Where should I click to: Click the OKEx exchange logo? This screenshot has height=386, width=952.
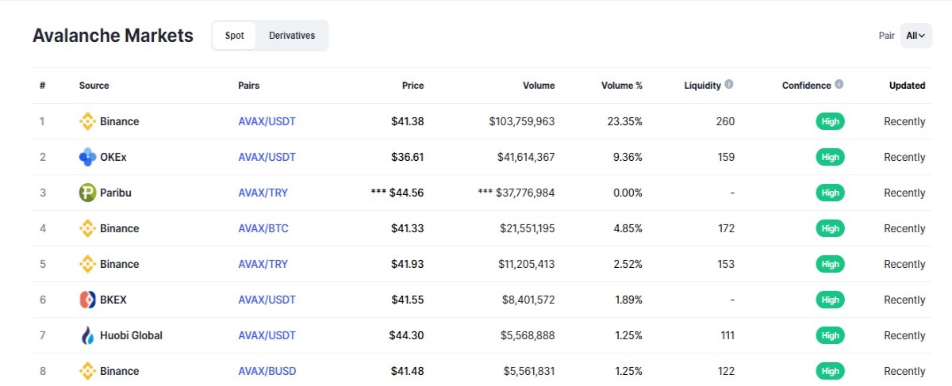87,157
